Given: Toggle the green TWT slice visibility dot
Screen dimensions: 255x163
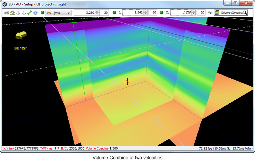Looking at the screenshot, I should (x=43, y=13).
